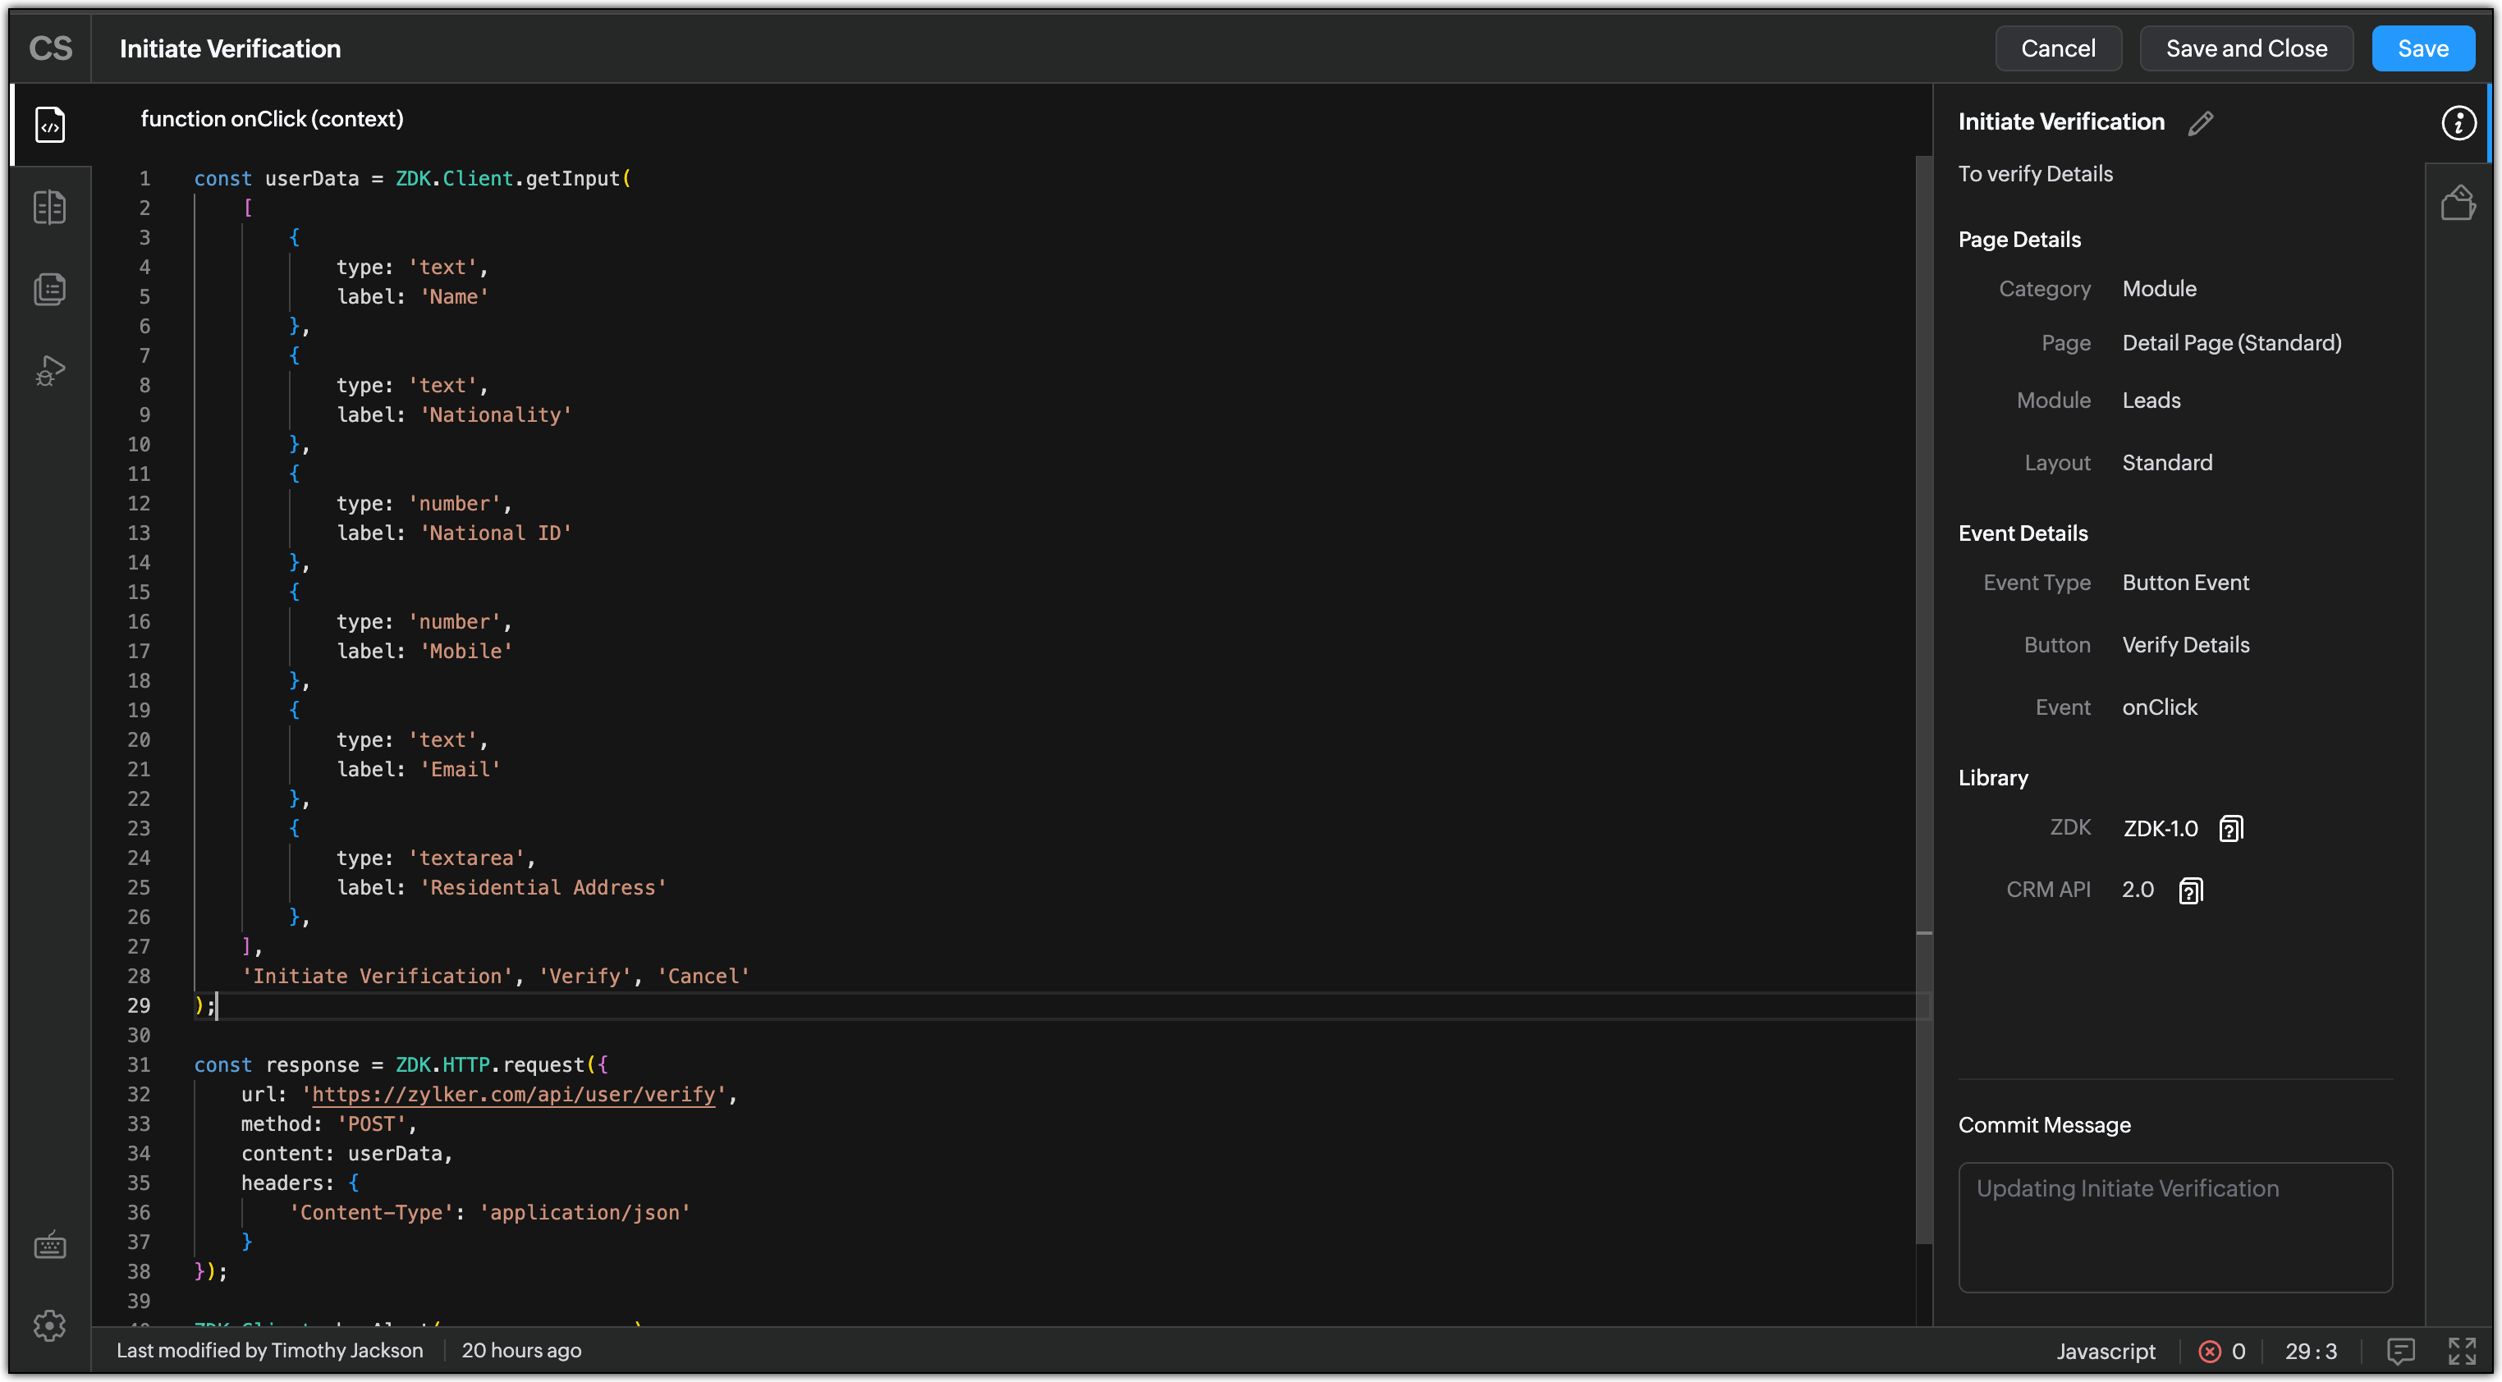Edit script name with pencil icon
This screenshot has width=2502, height=1382.
(x=2201, y=122)
